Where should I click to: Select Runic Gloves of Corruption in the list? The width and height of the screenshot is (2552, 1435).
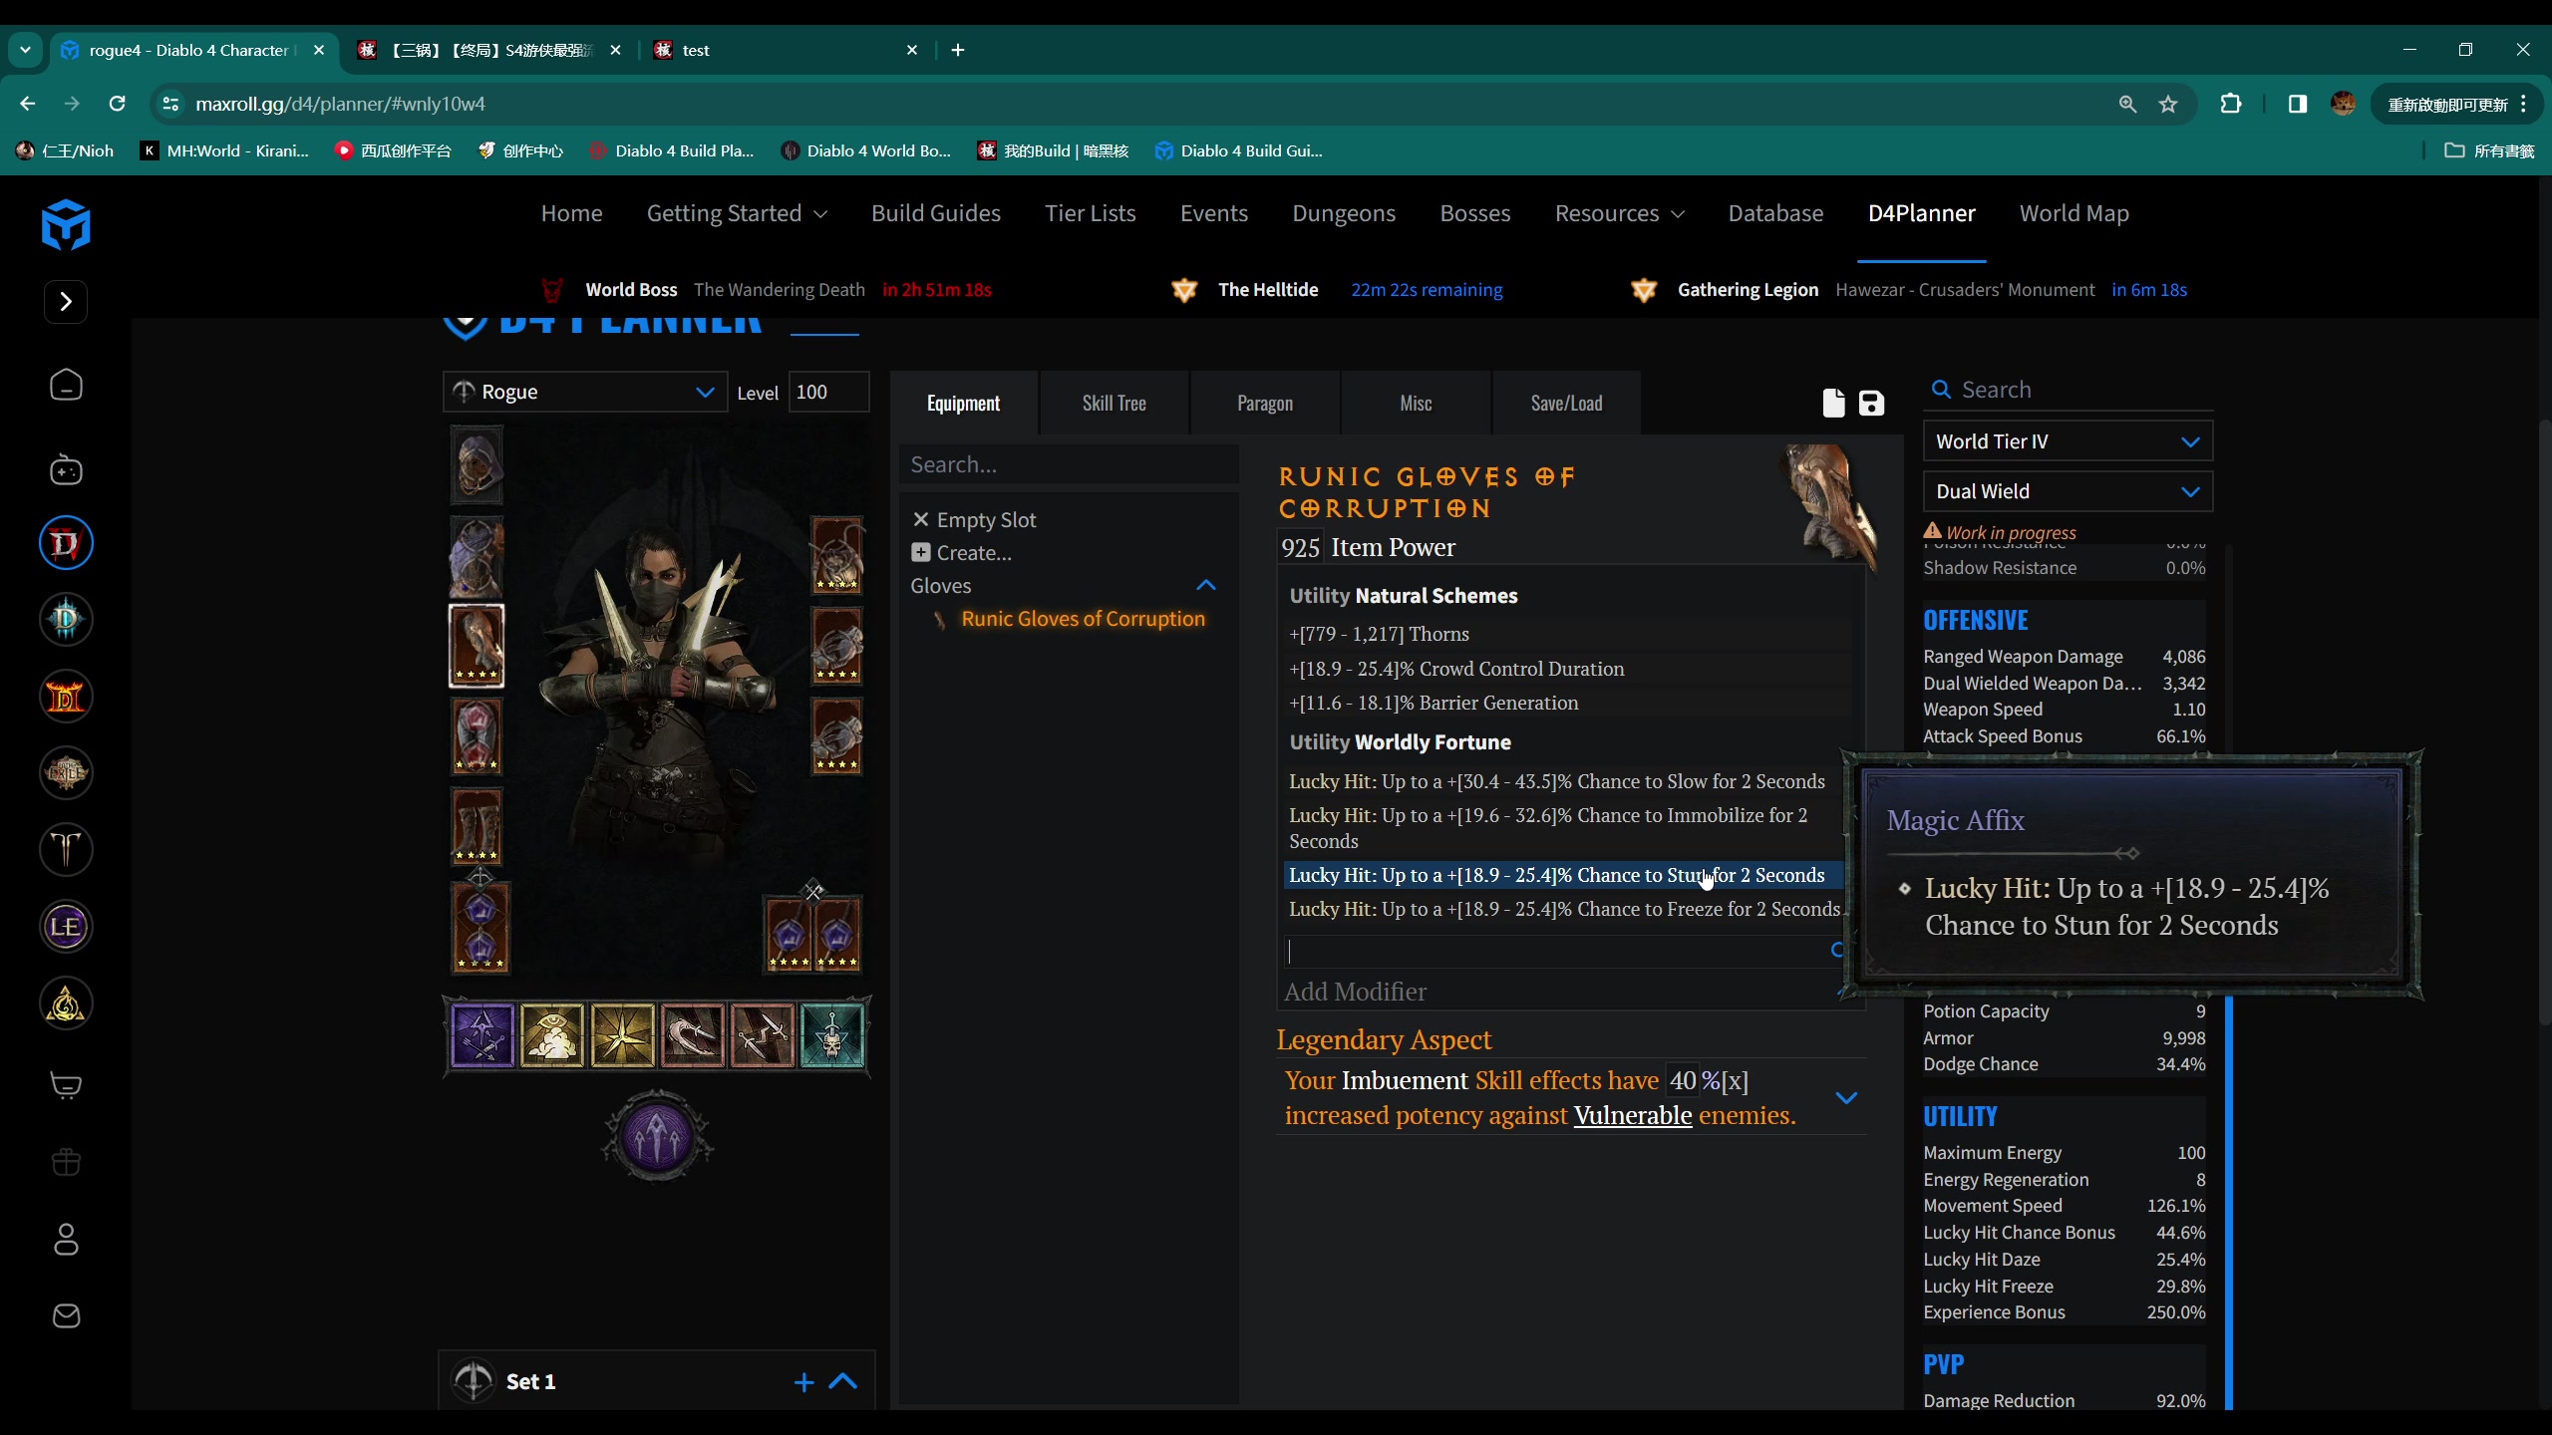pos(1083,618)
